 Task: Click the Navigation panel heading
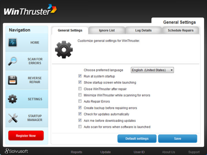tap(20, 30)
